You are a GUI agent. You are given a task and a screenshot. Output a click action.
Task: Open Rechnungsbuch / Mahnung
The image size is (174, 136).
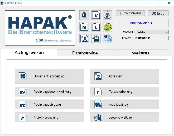pyautogui.click(x=49, y=92)
